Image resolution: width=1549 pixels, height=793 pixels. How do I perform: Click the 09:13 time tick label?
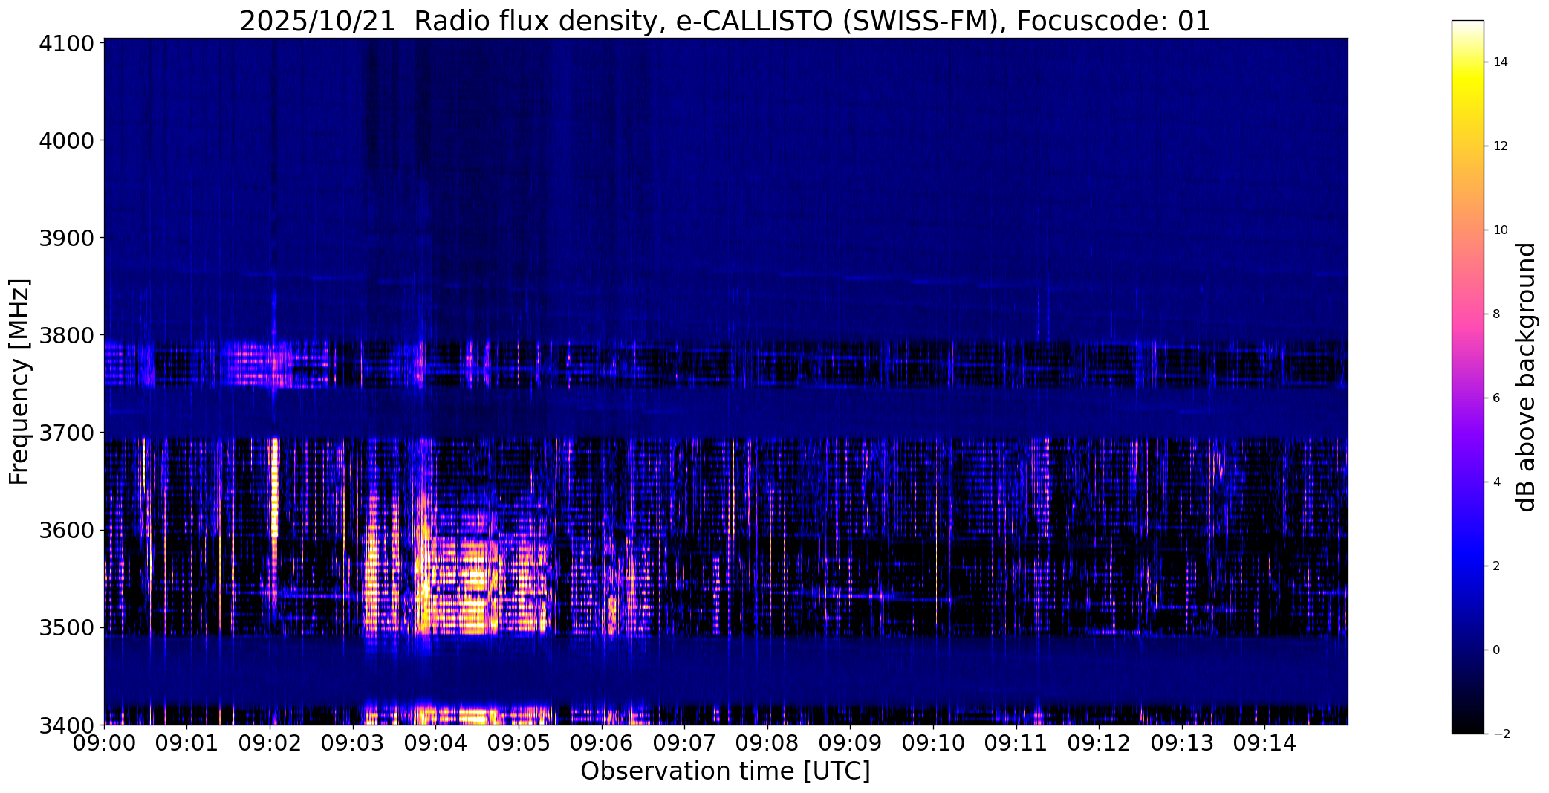click(1182, 742)
